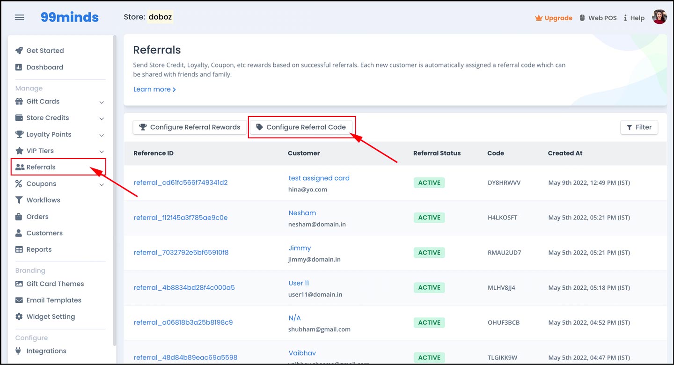Open the user profile avatar
The width and height of the screenshot is (674, 365).
(x=659, y=17)
